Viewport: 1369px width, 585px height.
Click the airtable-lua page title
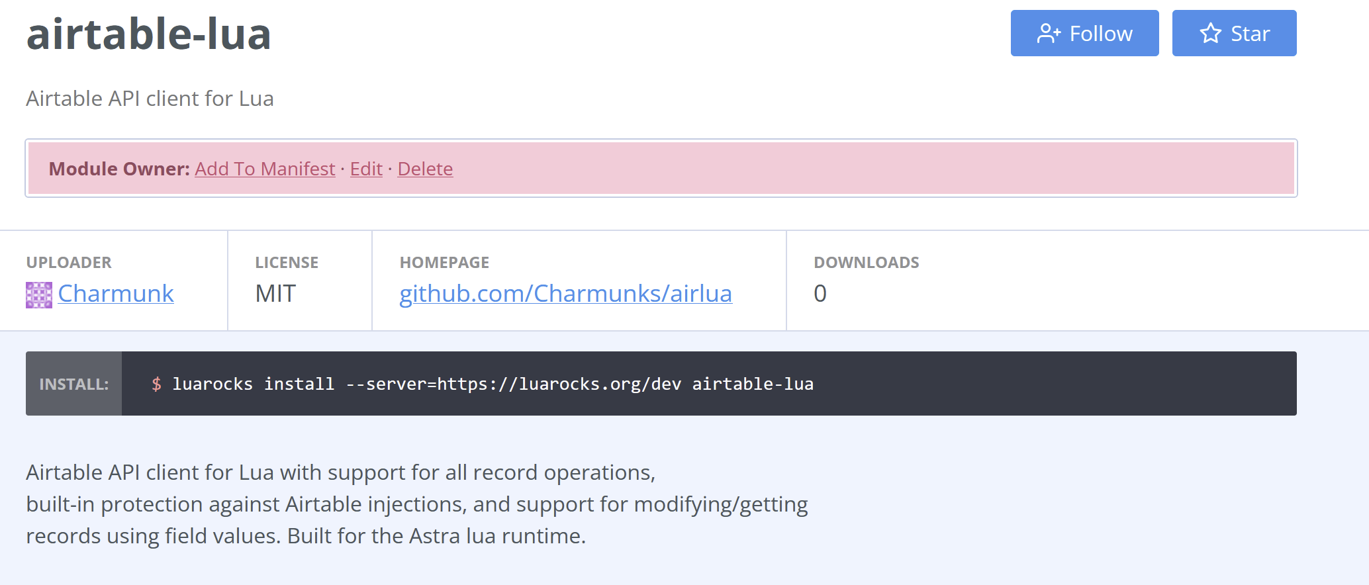pos(149,34)
